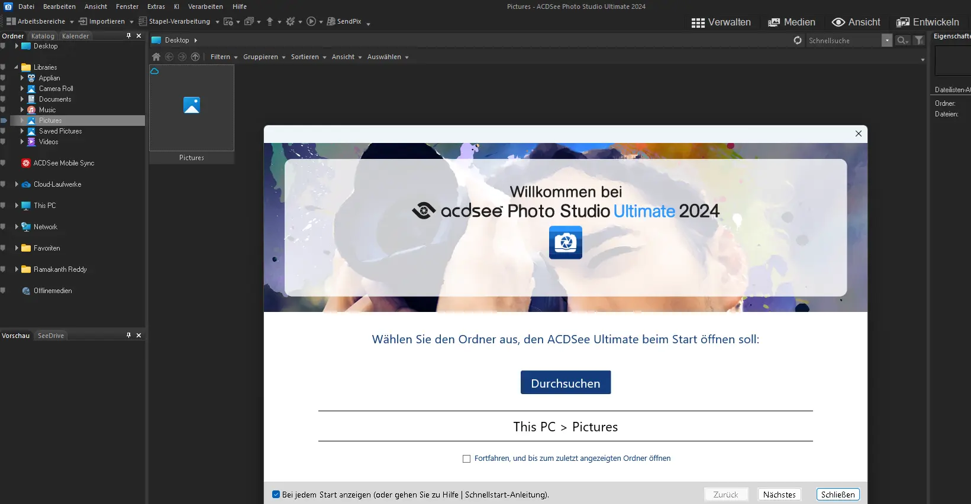Open the funnel filter icon beside search
971x504 pixels.
[918, 40]
